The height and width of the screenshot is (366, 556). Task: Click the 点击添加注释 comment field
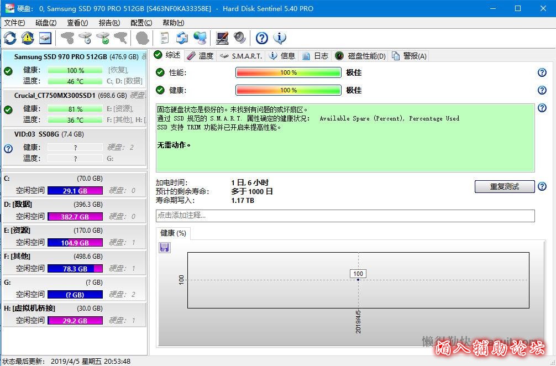(x=345, y=216)
